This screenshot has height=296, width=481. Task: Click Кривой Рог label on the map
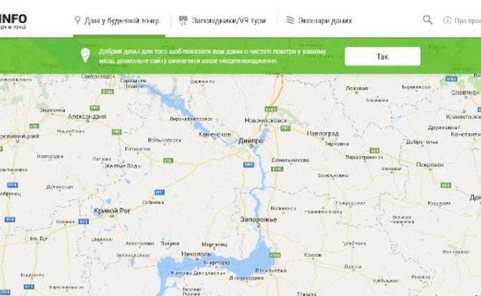(x=113, y=211)
